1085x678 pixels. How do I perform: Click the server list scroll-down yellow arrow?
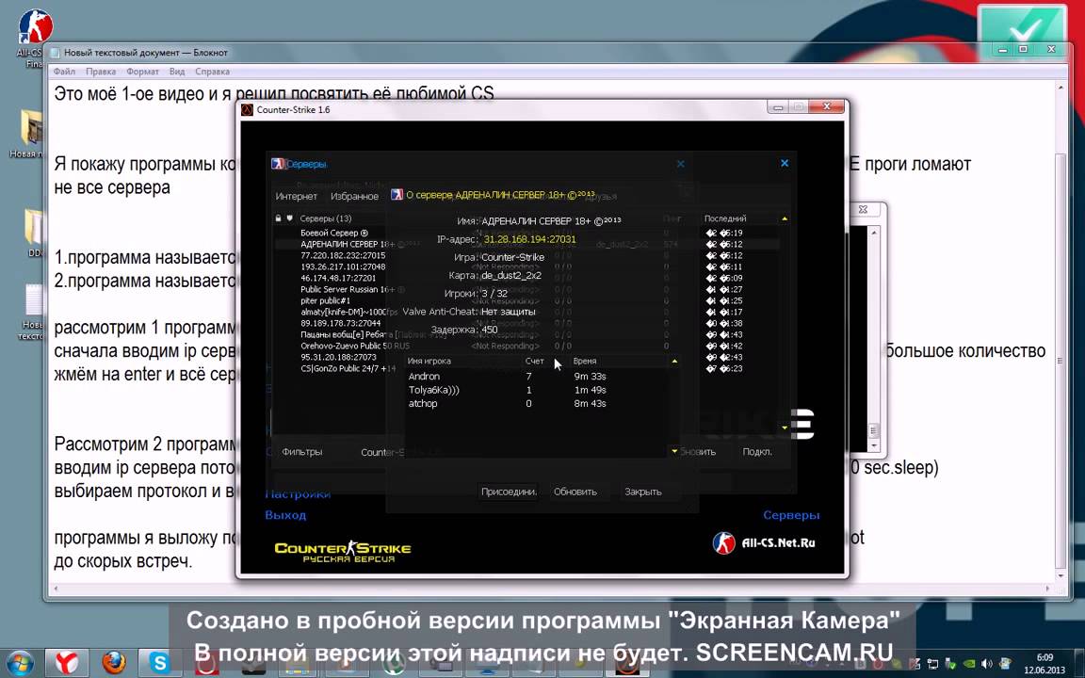[x=784, y=428]
